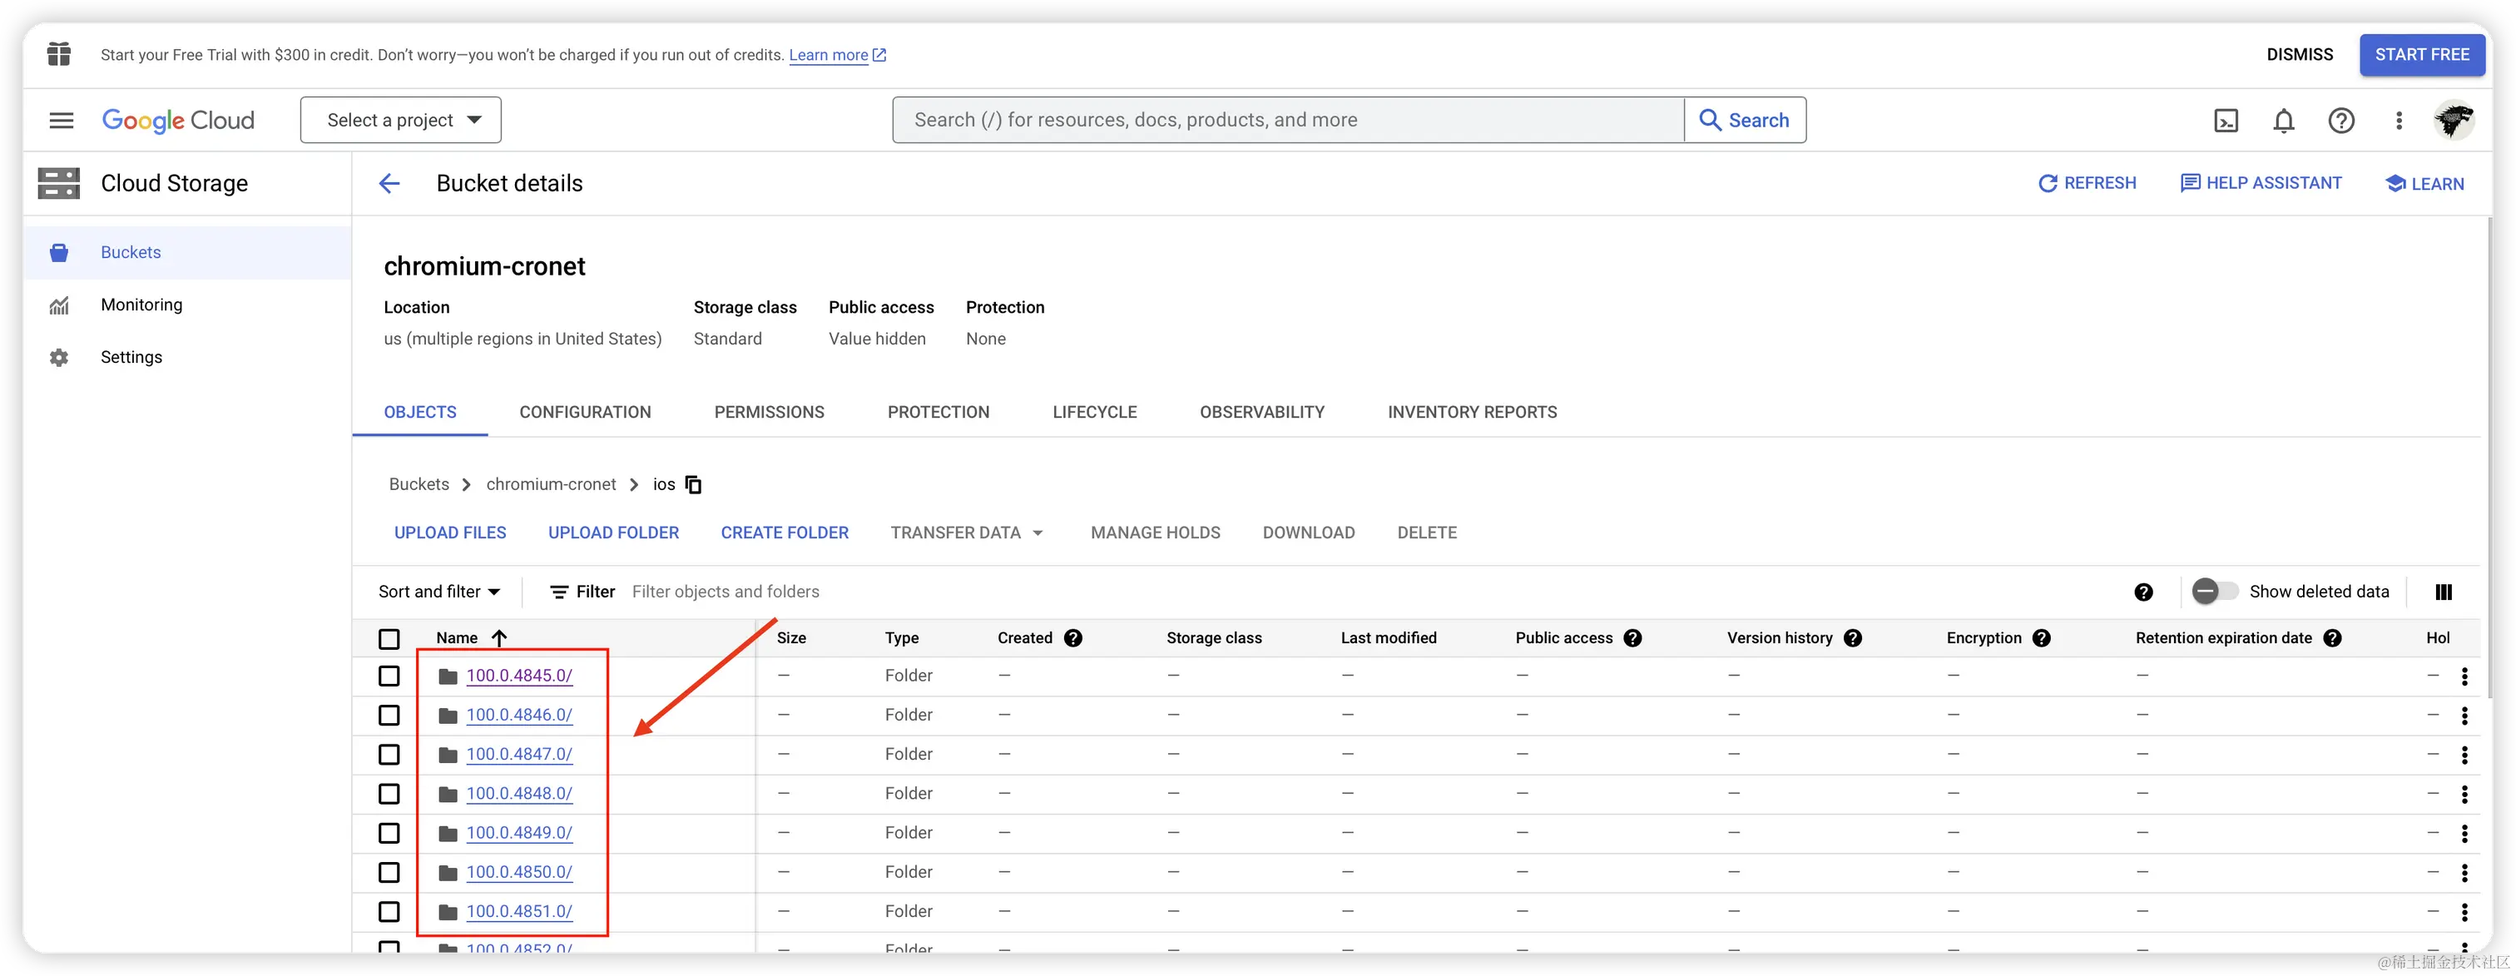Image resolution: width=2516 pixels, height=976 pixels.
Task: Copy the ios folder path icon
Action: tap(693, 484)
